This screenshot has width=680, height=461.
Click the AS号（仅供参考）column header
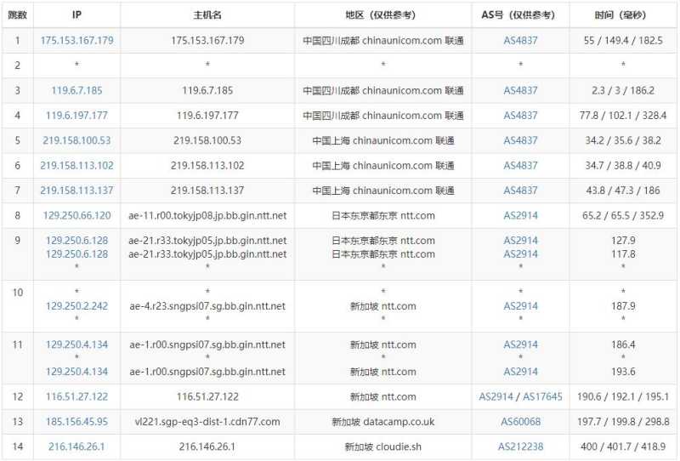(x=520, y=15)
